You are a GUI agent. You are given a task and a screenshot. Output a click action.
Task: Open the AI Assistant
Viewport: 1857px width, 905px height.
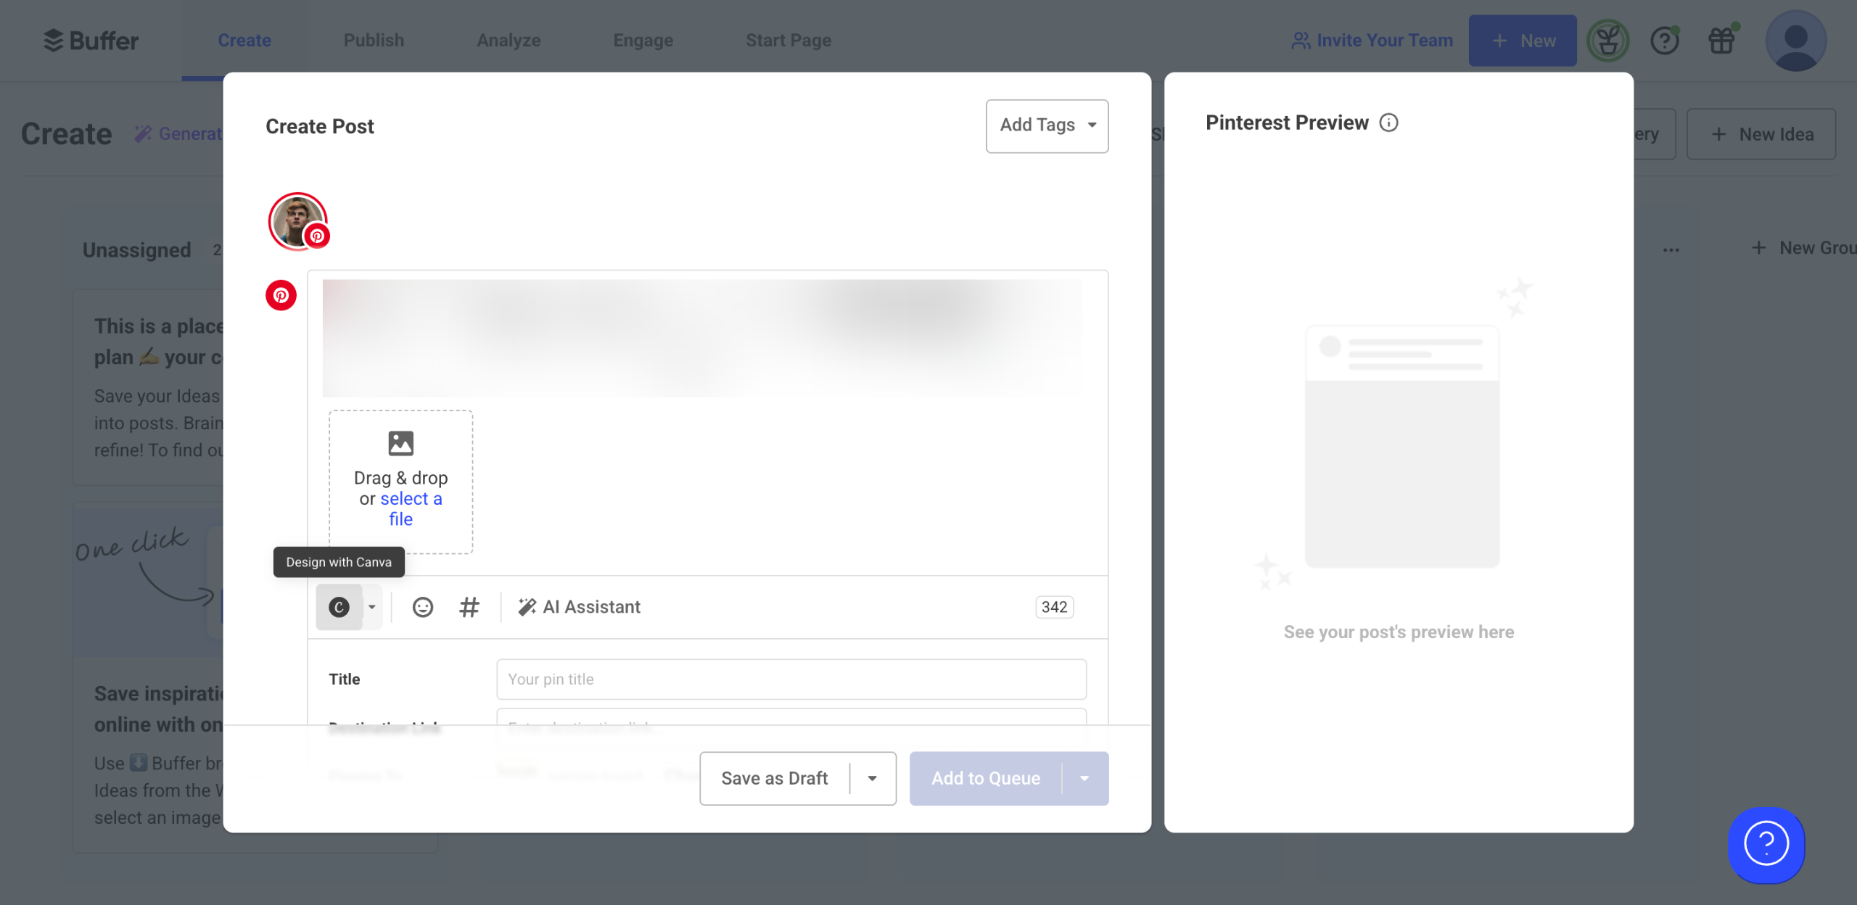click(x=580, y=607)
